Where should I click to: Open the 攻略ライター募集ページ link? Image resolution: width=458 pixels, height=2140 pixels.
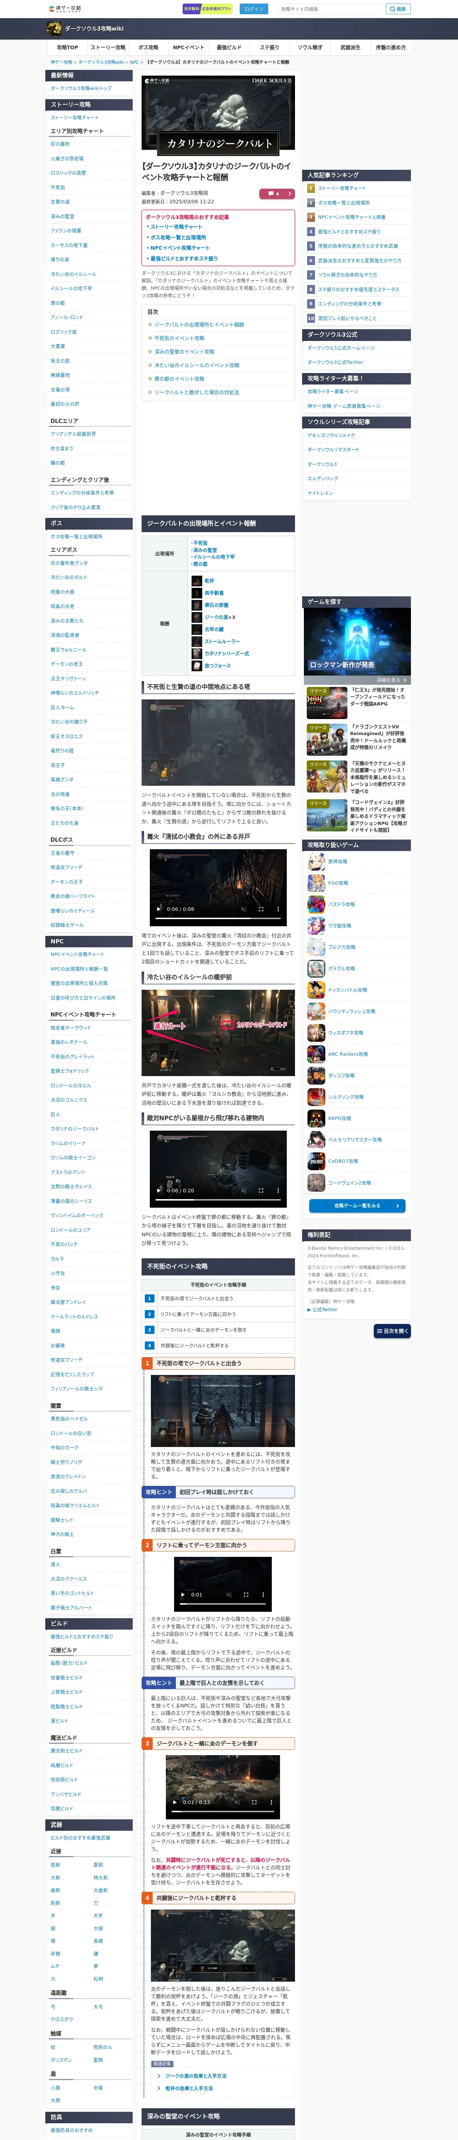tap(332, 391)
